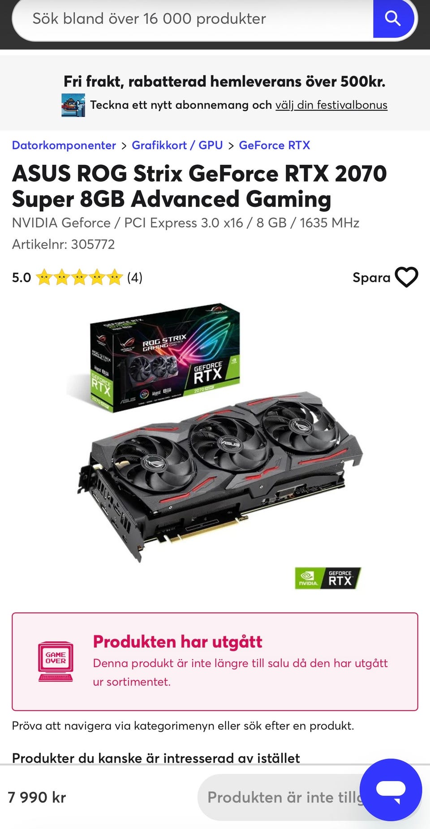430x829 pixels.
Task: Open the välj din festivalbonus link
Action: [x=331, y=105]
